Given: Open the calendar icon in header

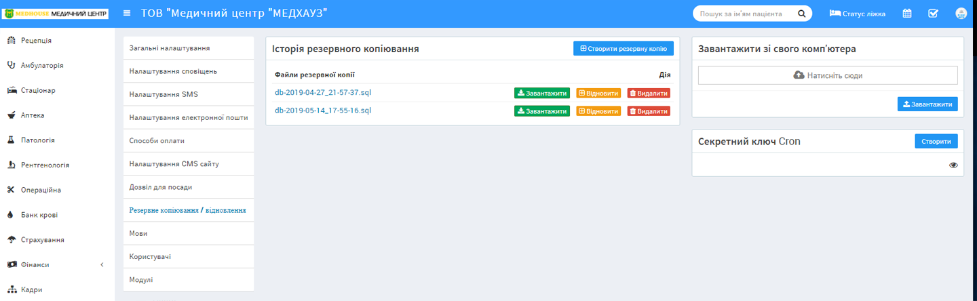Looking at the screenshot, I should (x=907, y=14).
